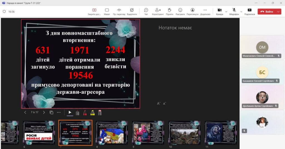Leave the meeting with Вийти button
This screenshot has height=149, width=285.
(x=267, y=12)
